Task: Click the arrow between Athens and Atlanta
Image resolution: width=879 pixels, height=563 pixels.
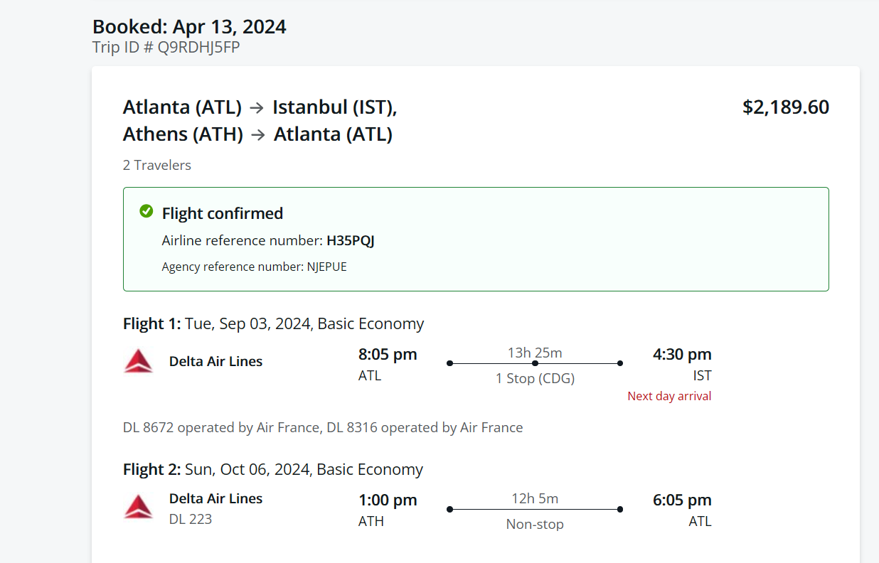Action: (259, 134)
